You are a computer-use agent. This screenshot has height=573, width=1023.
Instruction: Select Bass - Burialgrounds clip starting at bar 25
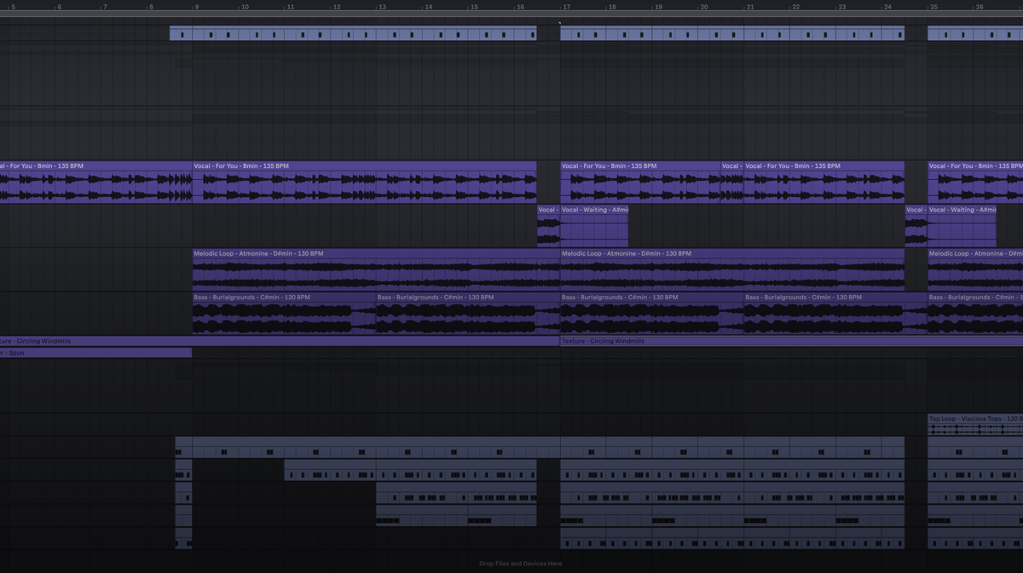pos(975,314)
